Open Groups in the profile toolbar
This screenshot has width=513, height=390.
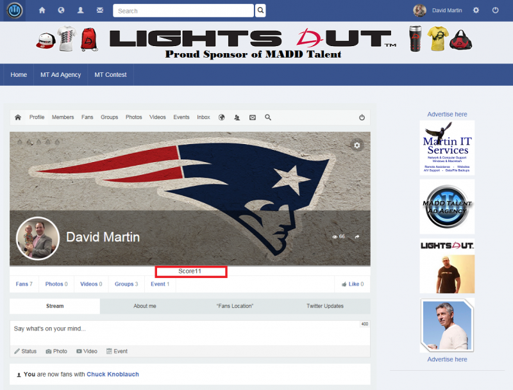coord(109,117)
